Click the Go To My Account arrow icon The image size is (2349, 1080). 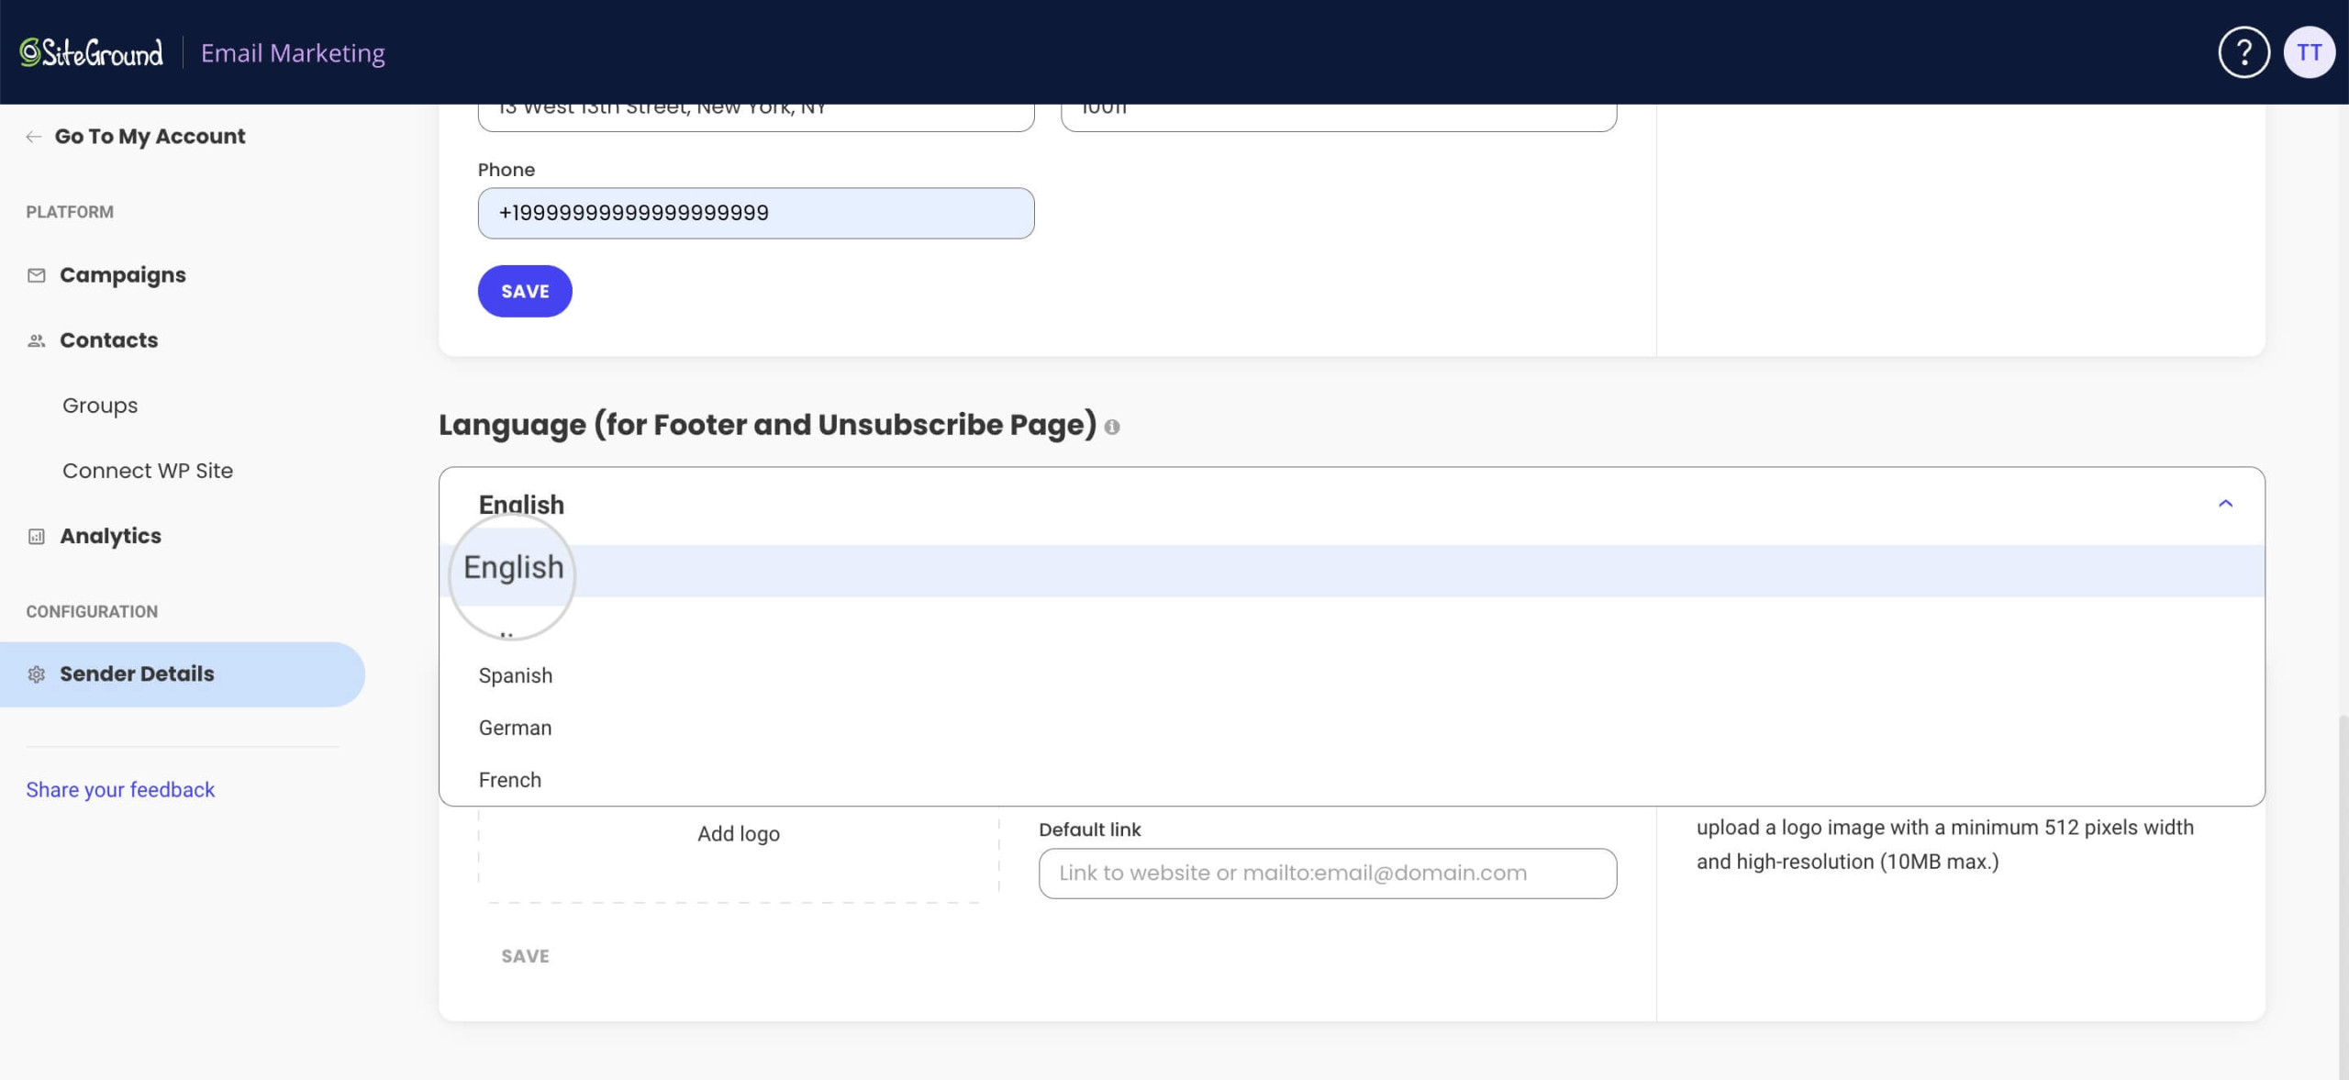tap(33, 137)
